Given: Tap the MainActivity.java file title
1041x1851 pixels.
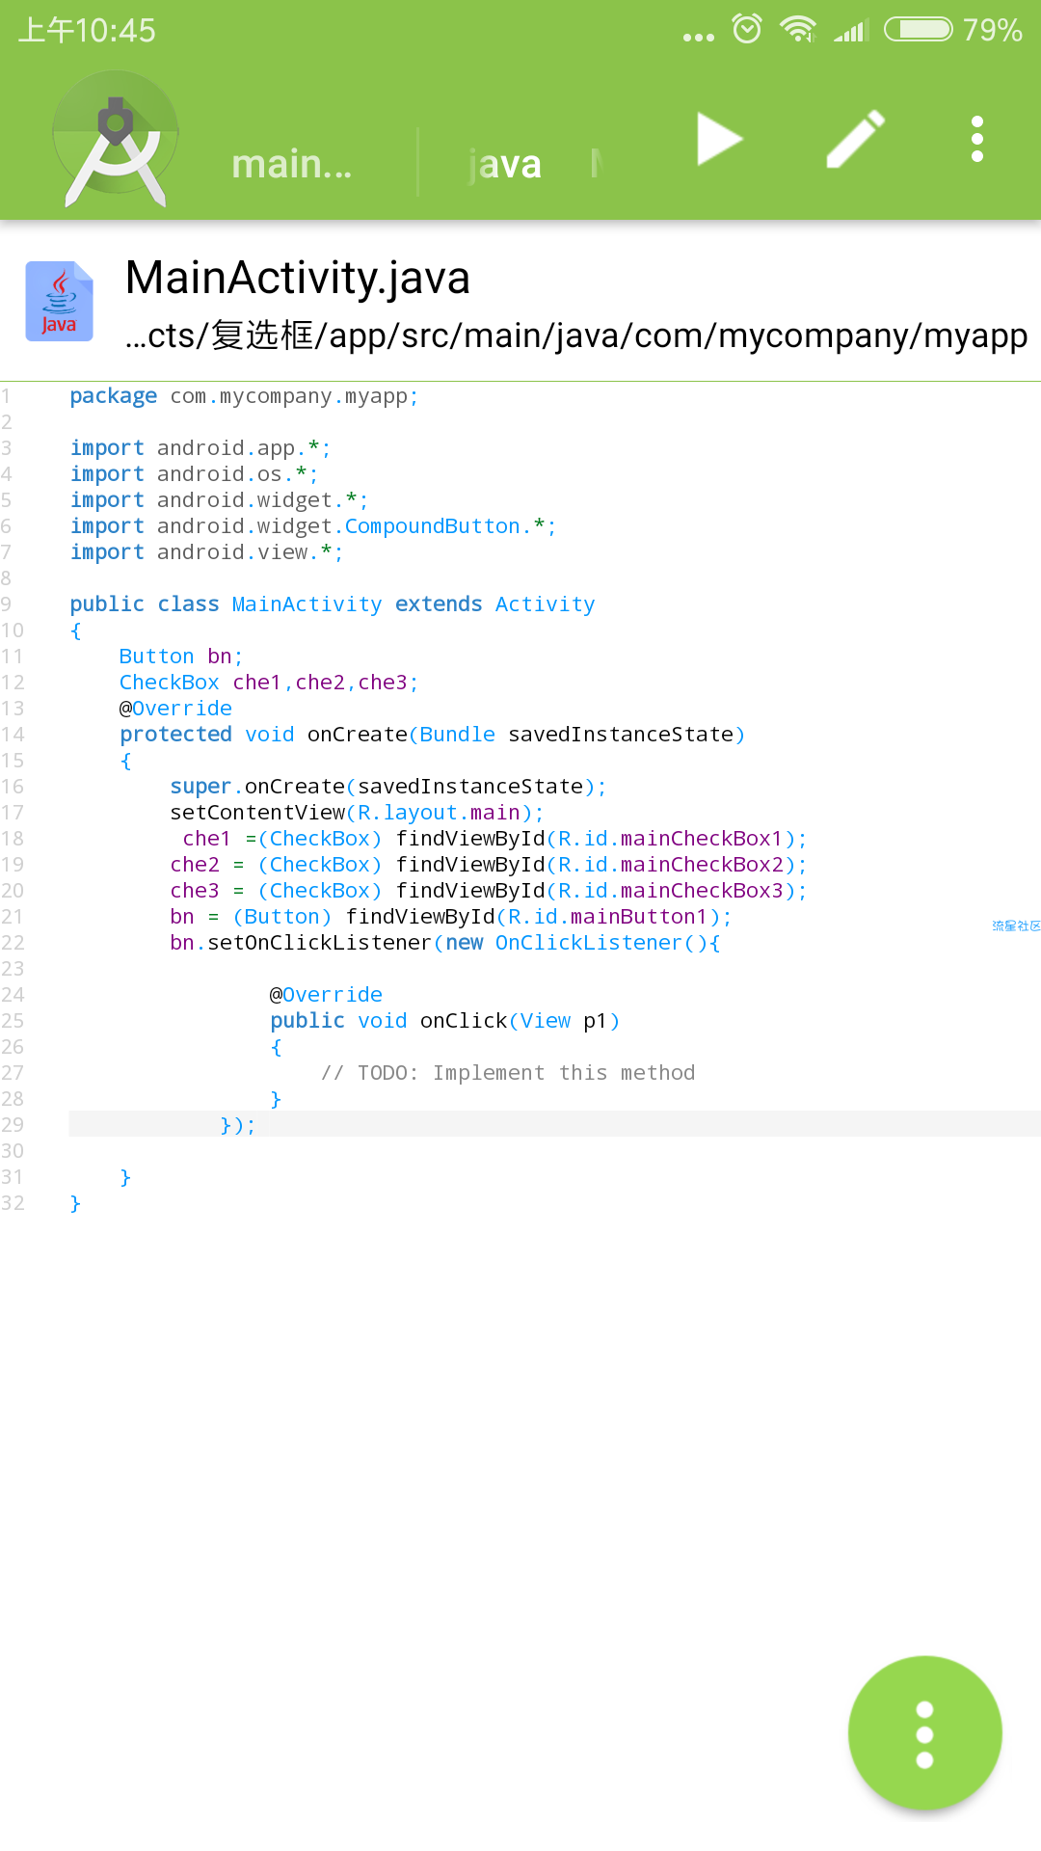Looking at the screenshot, I should (297, 278).
